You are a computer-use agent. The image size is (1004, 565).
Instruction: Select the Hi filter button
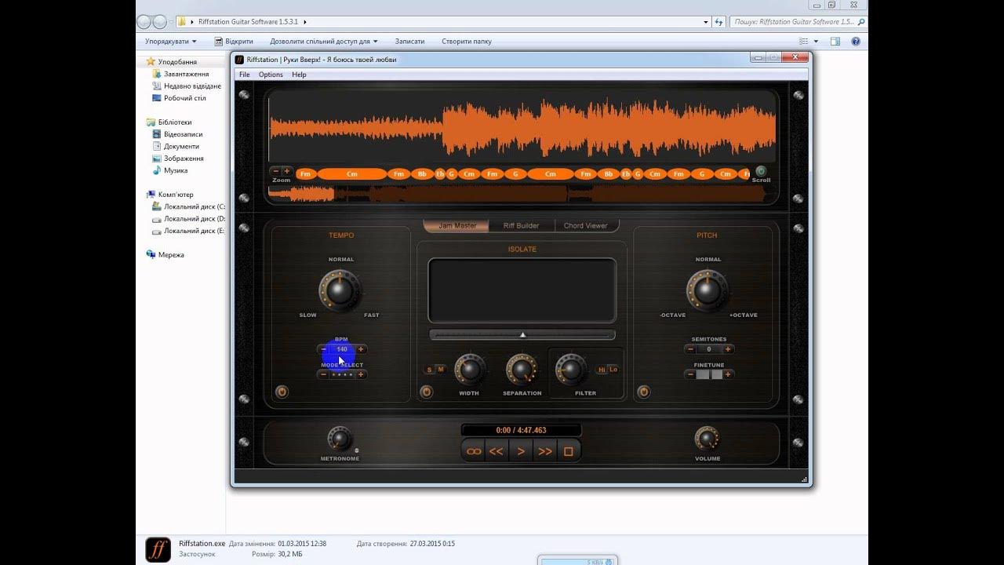click(602, 370)
